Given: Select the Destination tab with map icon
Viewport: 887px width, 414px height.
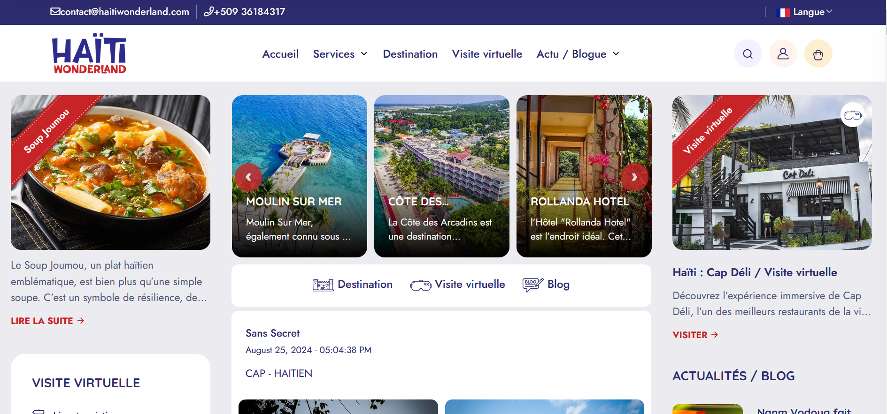Looking at the screenshot, I should click(x=353, y=285).
